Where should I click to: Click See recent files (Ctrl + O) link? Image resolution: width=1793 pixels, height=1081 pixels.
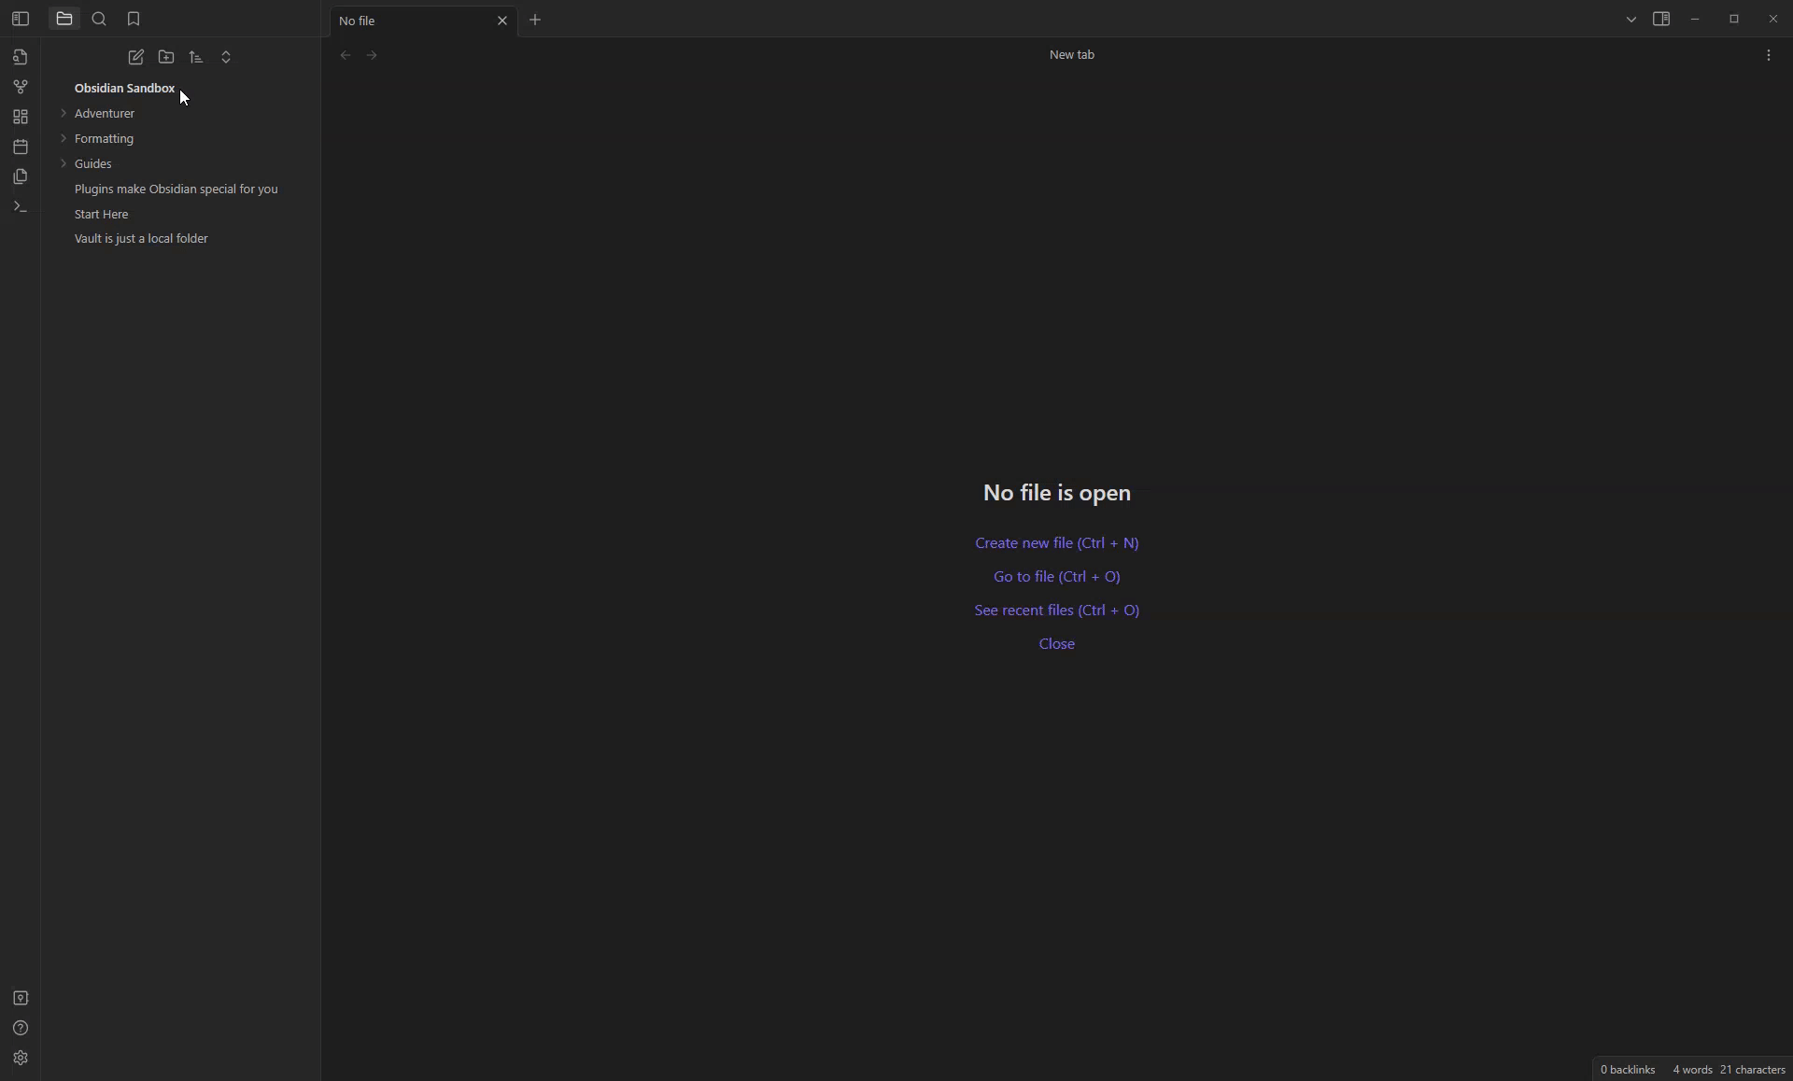click(1057, 611)
